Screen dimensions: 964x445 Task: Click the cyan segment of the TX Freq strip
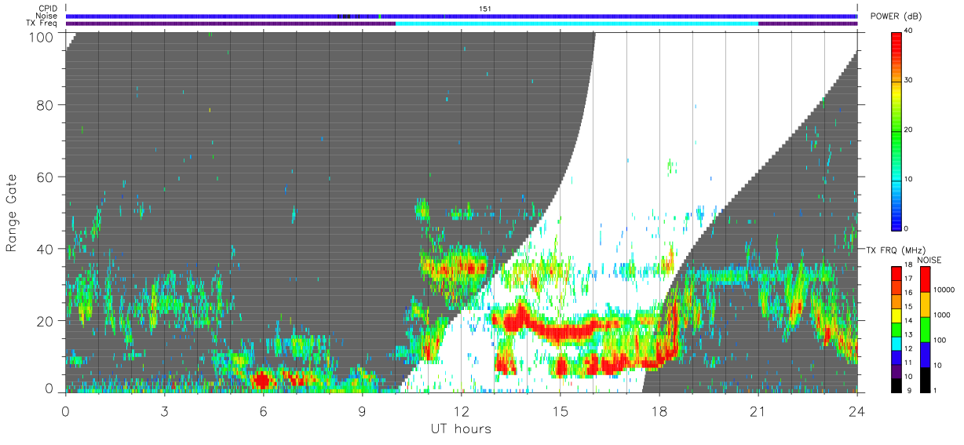(x=577, y=24)
